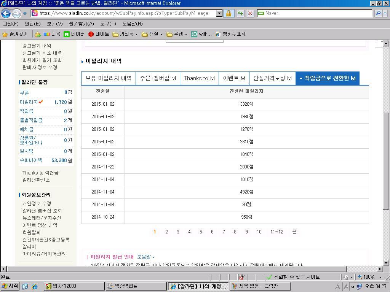The width and height of the screenshot is (390, 292).
Task: Expand the address bar history dropdown
Action: click(219, 13)
